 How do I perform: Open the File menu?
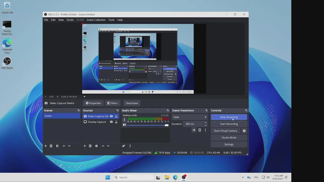(46, 20)
